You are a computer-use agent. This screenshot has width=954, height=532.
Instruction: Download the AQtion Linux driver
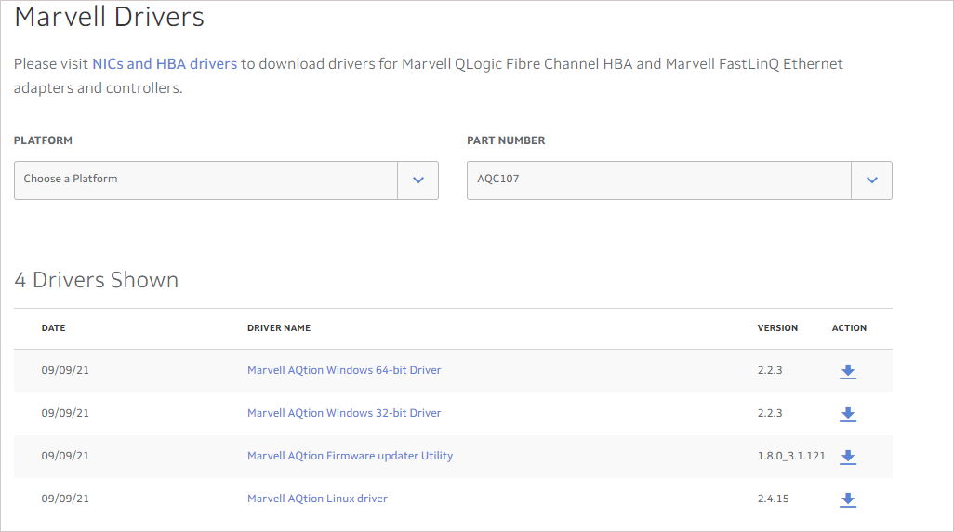tap(847, 499)
